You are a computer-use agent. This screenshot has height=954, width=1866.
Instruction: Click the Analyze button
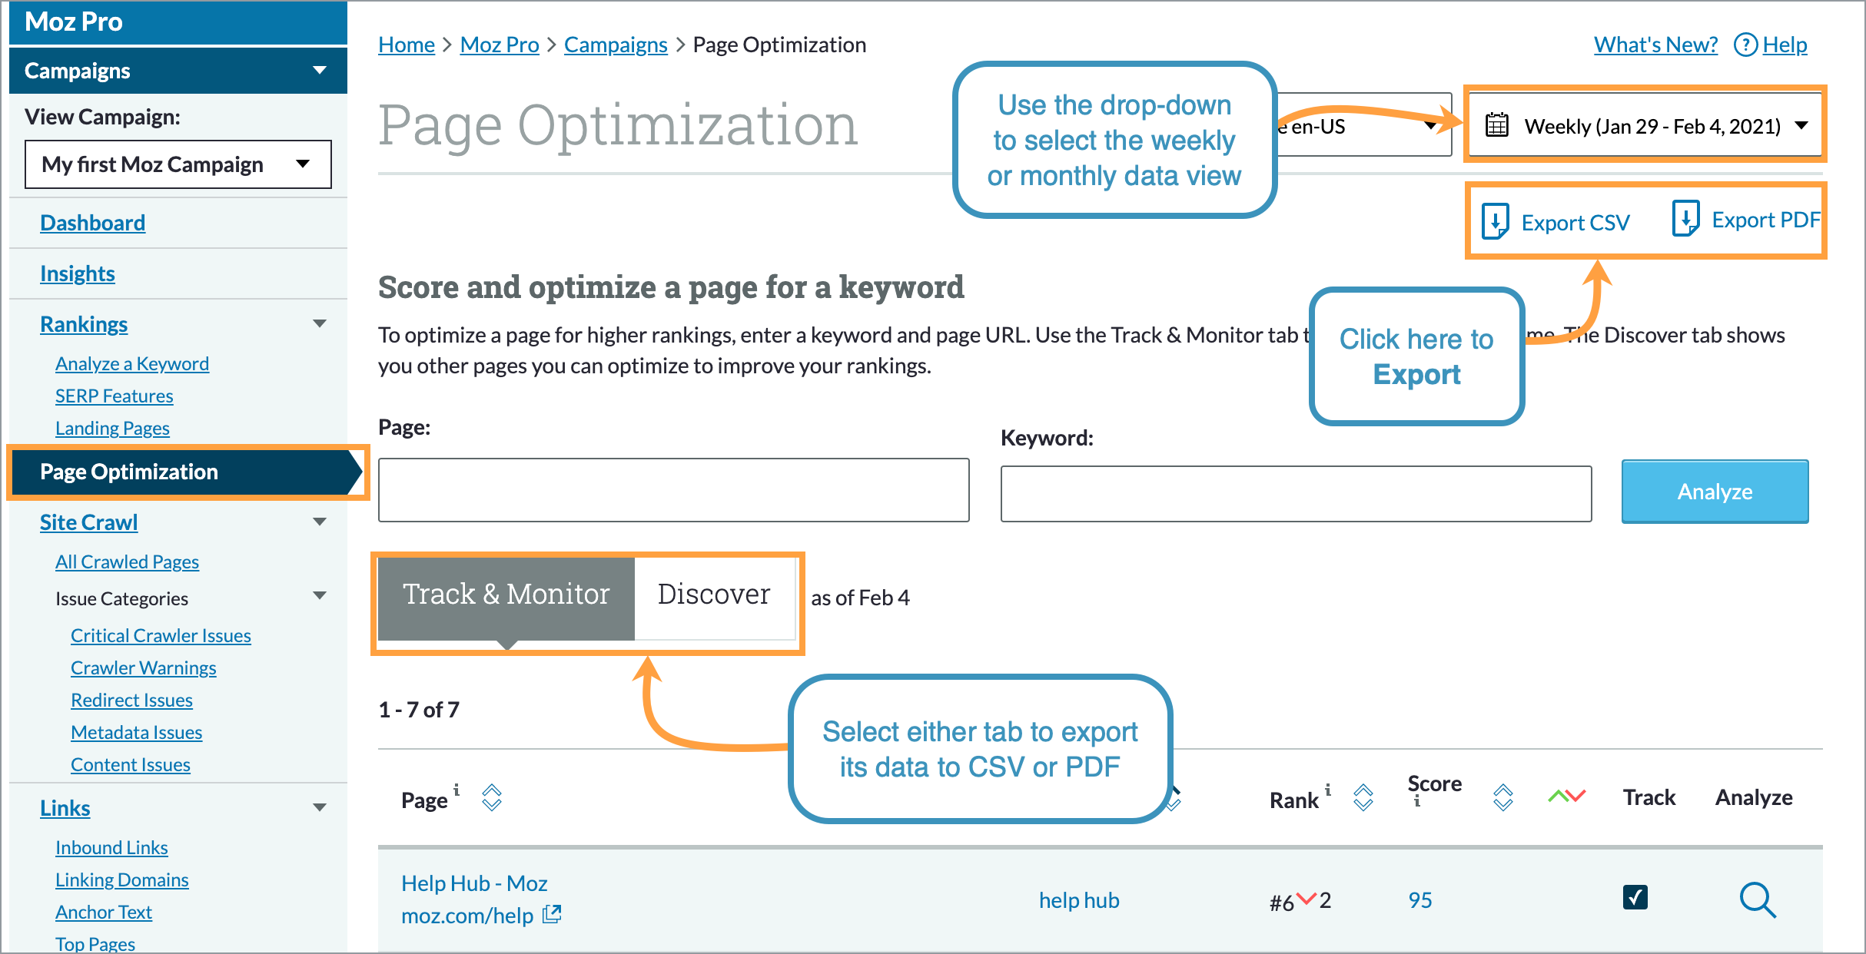[1714, 491]
